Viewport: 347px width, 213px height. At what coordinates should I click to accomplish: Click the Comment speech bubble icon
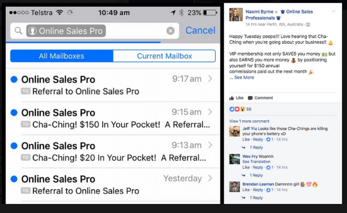pyautogui.click(x=250, y=98)
